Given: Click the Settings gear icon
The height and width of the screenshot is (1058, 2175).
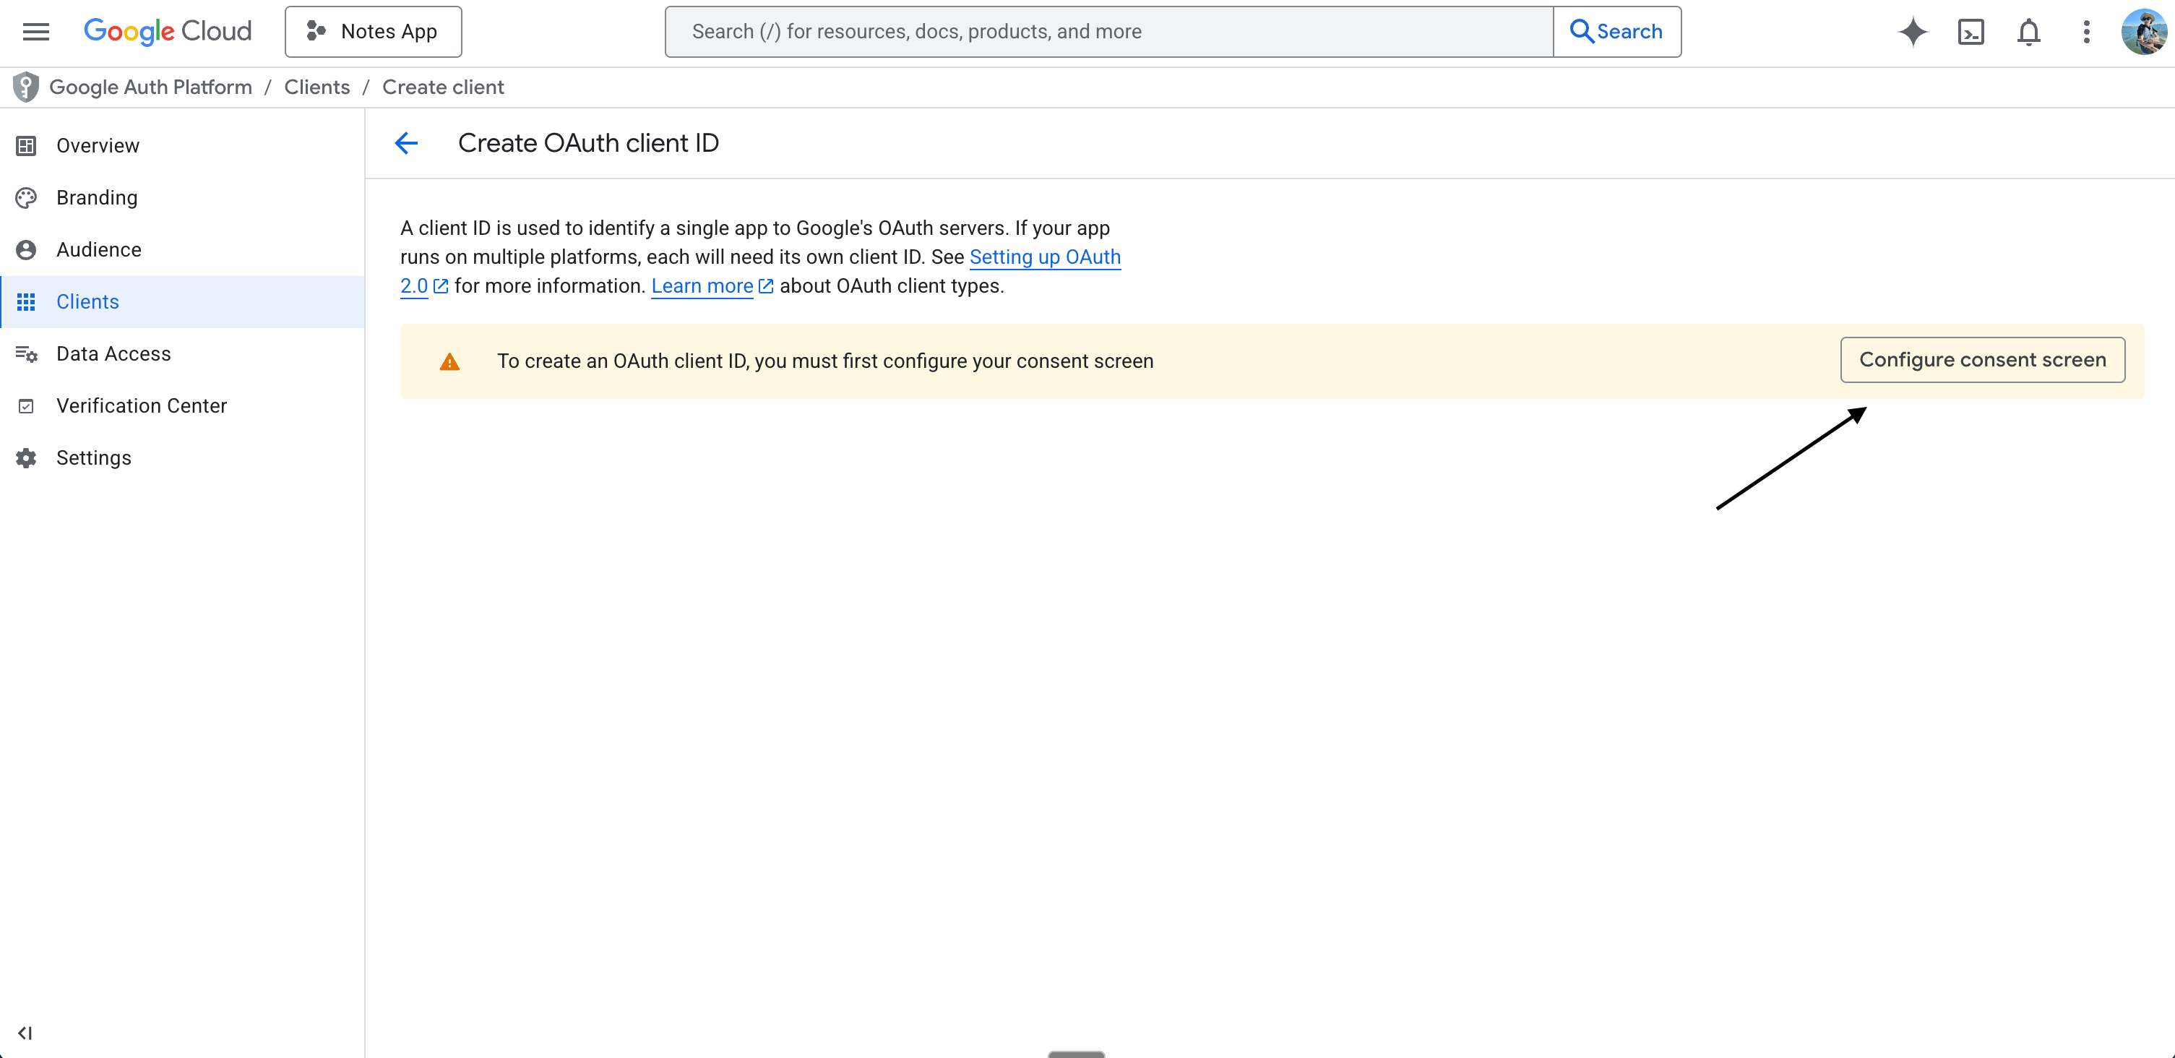Looking at the screenshot, I should tap(26, 457).
